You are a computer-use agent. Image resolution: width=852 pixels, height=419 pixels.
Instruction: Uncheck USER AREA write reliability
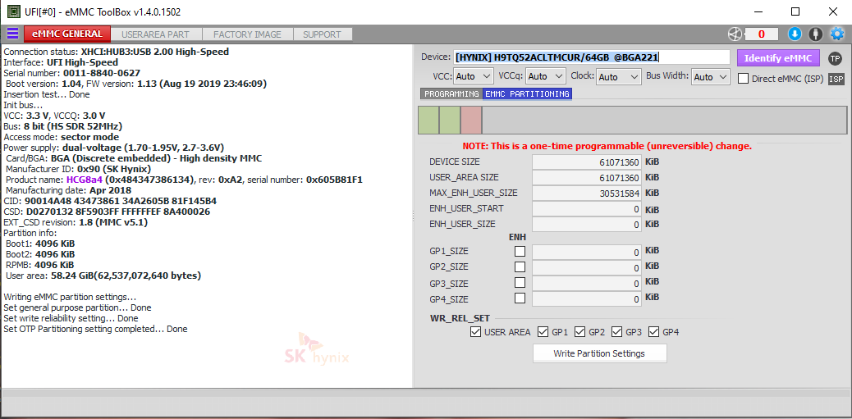click(475, 331)
